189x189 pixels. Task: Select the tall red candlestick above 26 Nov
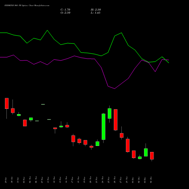116,120
